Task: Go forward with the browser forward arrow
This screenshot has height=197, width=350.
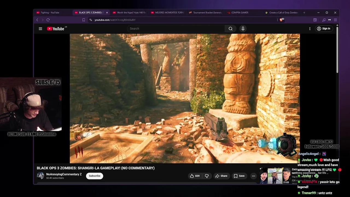Action: pos(43,20)
